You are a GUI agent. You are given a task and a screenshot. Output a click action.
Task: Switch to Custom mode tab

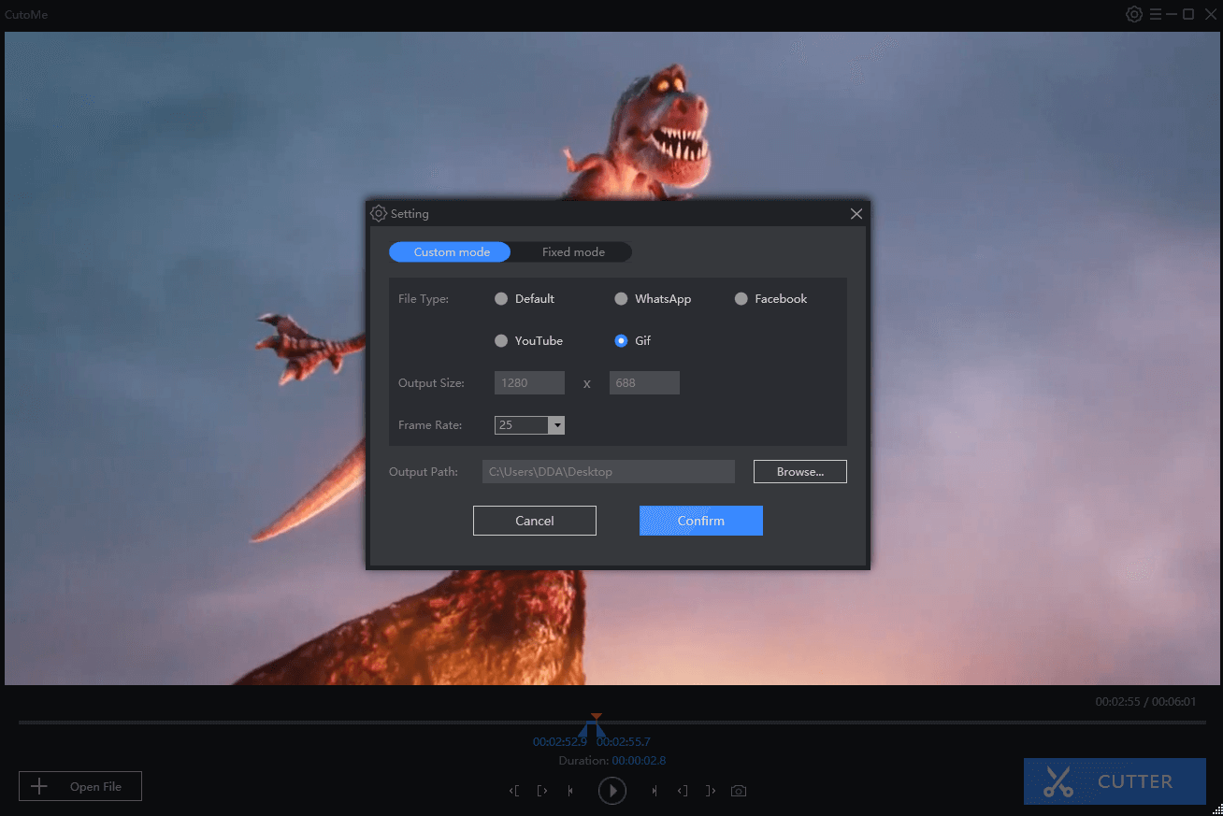(450, 252)
